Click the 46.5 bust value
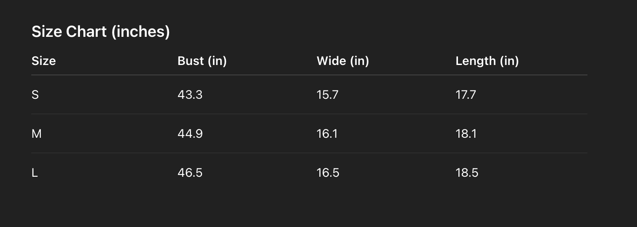This screenshot has height=227, width=637. (190, 173)
